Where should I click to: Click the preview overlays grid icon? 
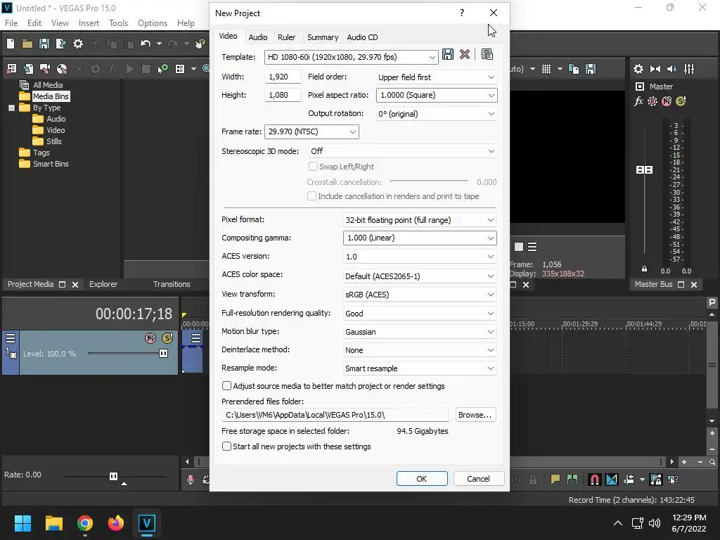point(546,69)
